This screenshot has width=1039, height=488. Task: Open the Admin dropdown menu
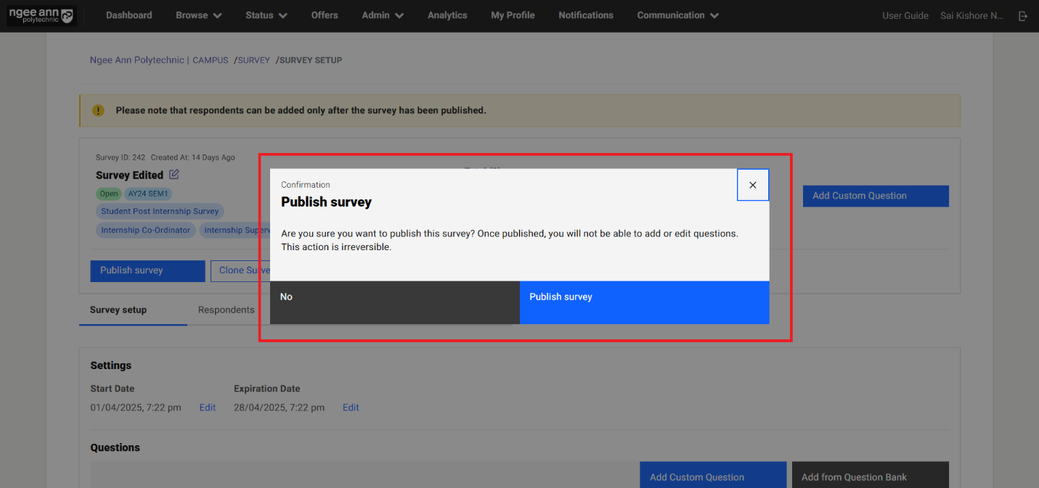(x=382, y=15)
